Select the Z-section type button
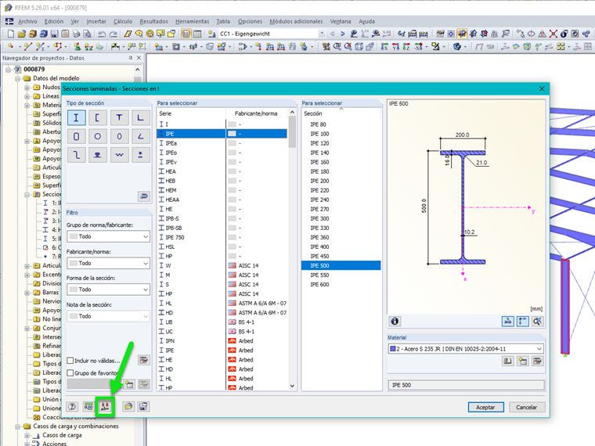The image size is (595, 446). tap(76, 155)
